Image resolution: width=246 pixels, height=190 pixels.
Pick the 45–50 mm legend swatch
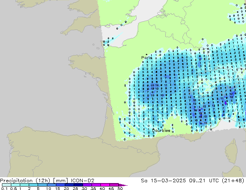coord(114,185)
